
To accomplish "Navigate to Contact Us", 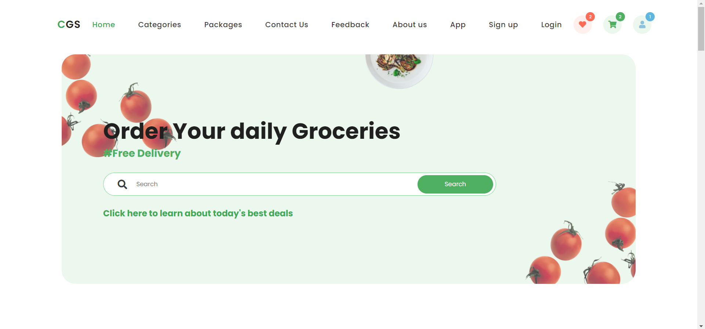I will pos(286,25).
